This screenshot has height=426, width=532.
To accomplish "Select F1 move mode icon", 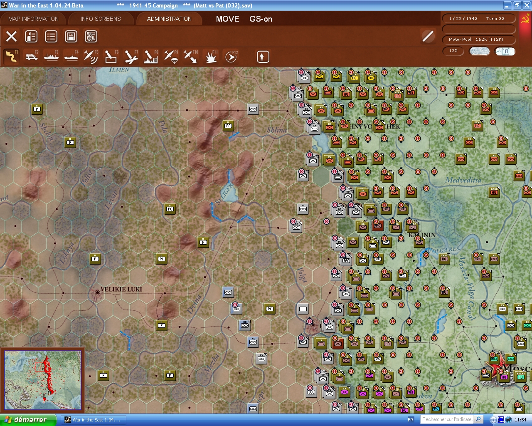I will [x=12, y=57].
